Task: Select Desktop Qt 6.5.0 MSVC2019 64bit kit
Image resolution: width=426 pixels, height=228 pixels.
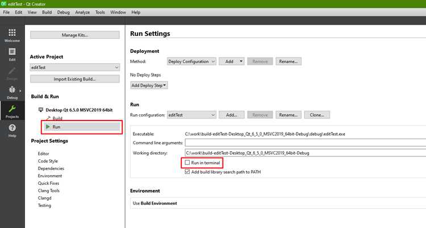Action: point(79,110)
